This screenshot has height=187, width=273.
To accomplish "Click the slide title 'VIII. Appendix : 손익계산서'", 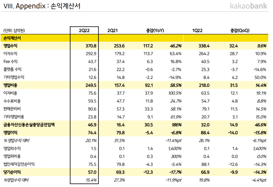I will tap(42, 6).
